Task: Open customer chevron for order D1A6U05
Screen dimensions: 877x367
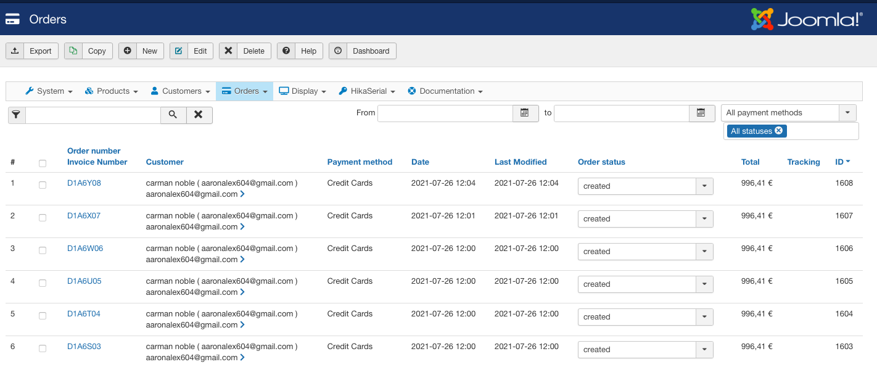Action: click(242, 292)
